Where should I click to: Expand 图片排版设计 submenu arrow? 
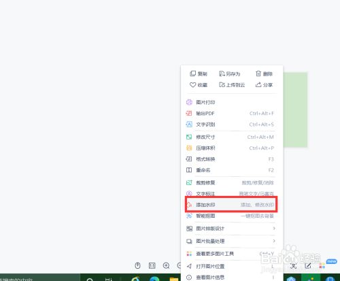tap(274, 229)
